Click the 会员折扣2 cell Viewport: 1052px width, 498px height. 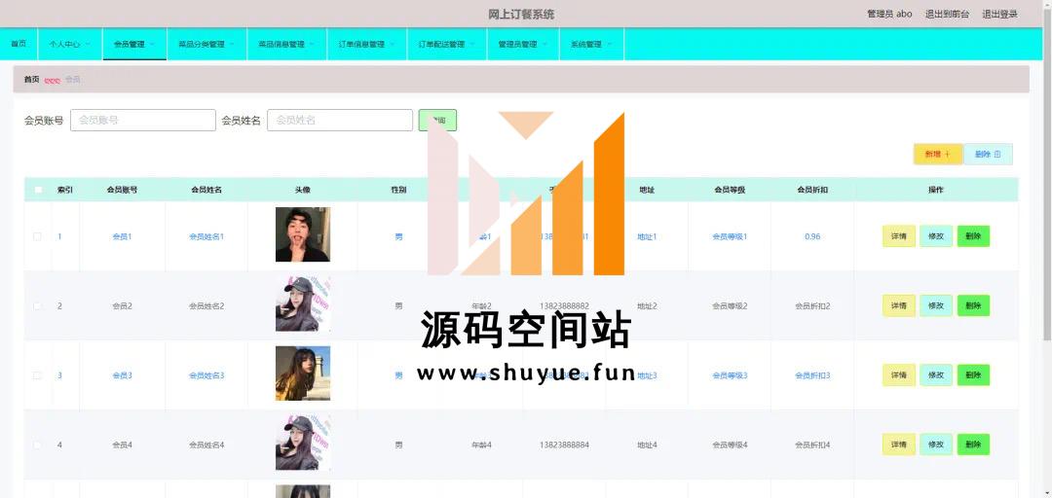coord(811,305)
